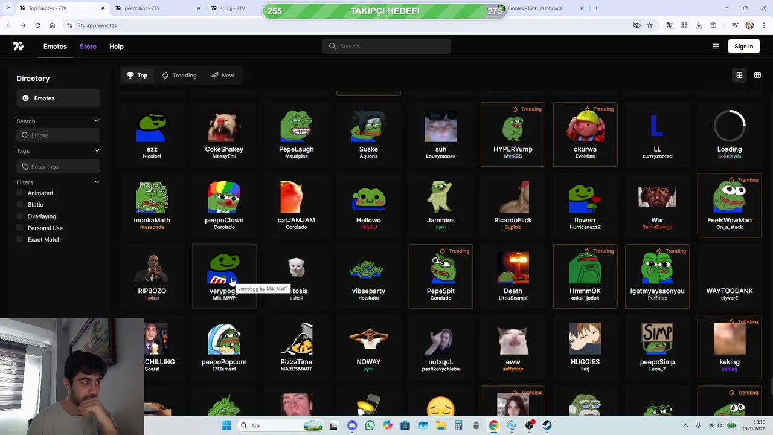Open the peepoSimp emote card
Image resolution: width=773 pixels, height=435 pixels.
click(x=657, y=347)
